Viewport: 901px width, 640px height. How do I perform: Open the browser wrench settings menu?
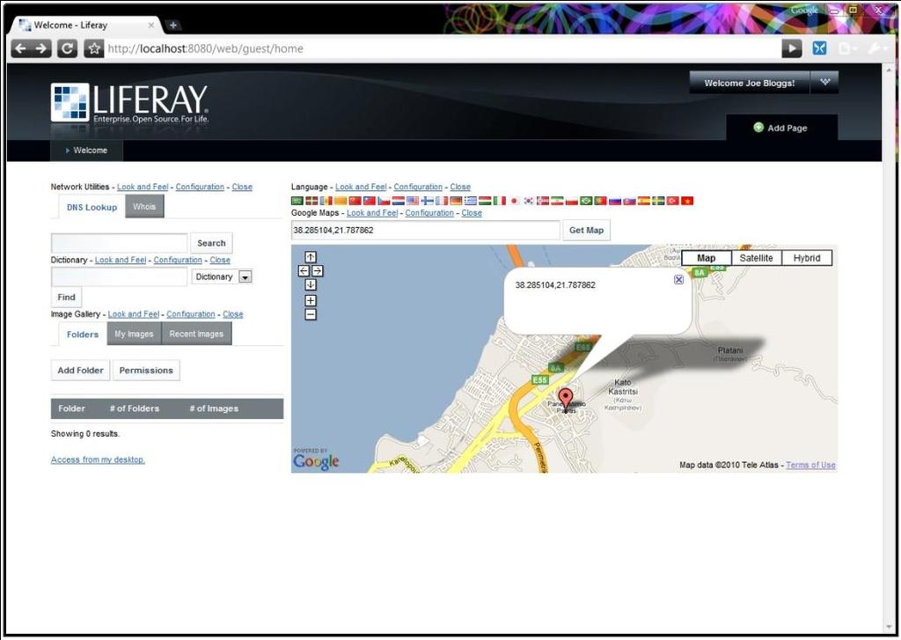[875, 48]
